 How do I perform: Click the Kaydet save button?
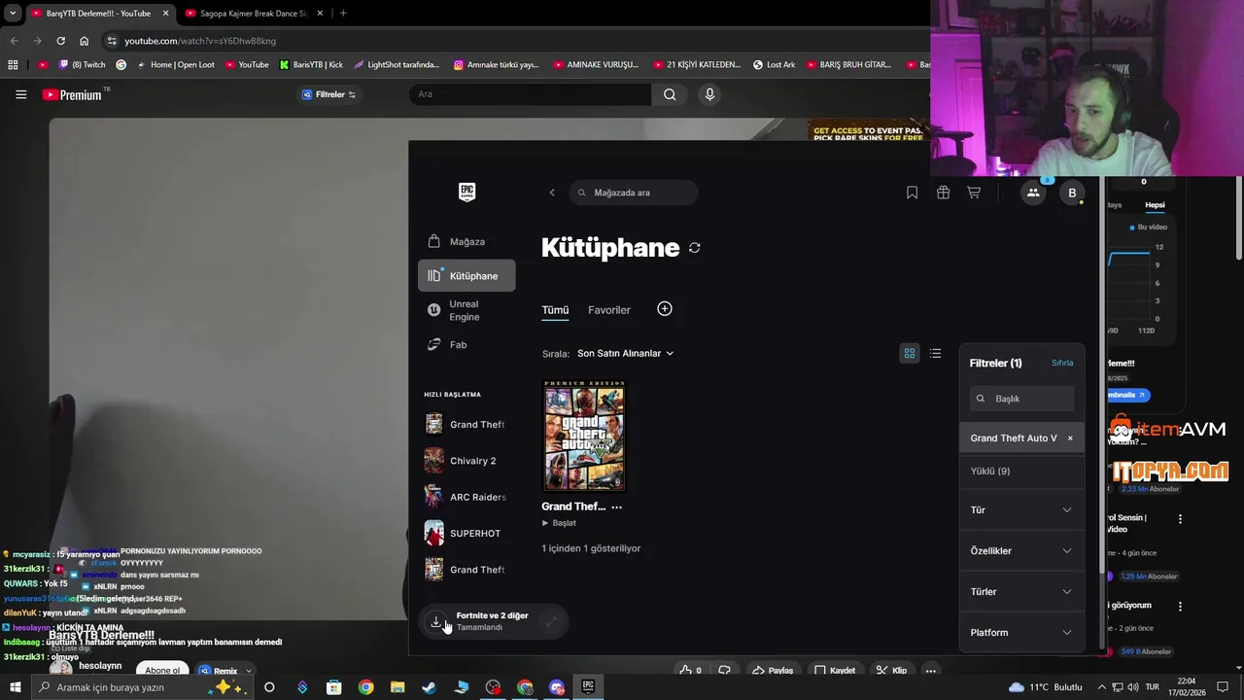[x=835, y=671]
